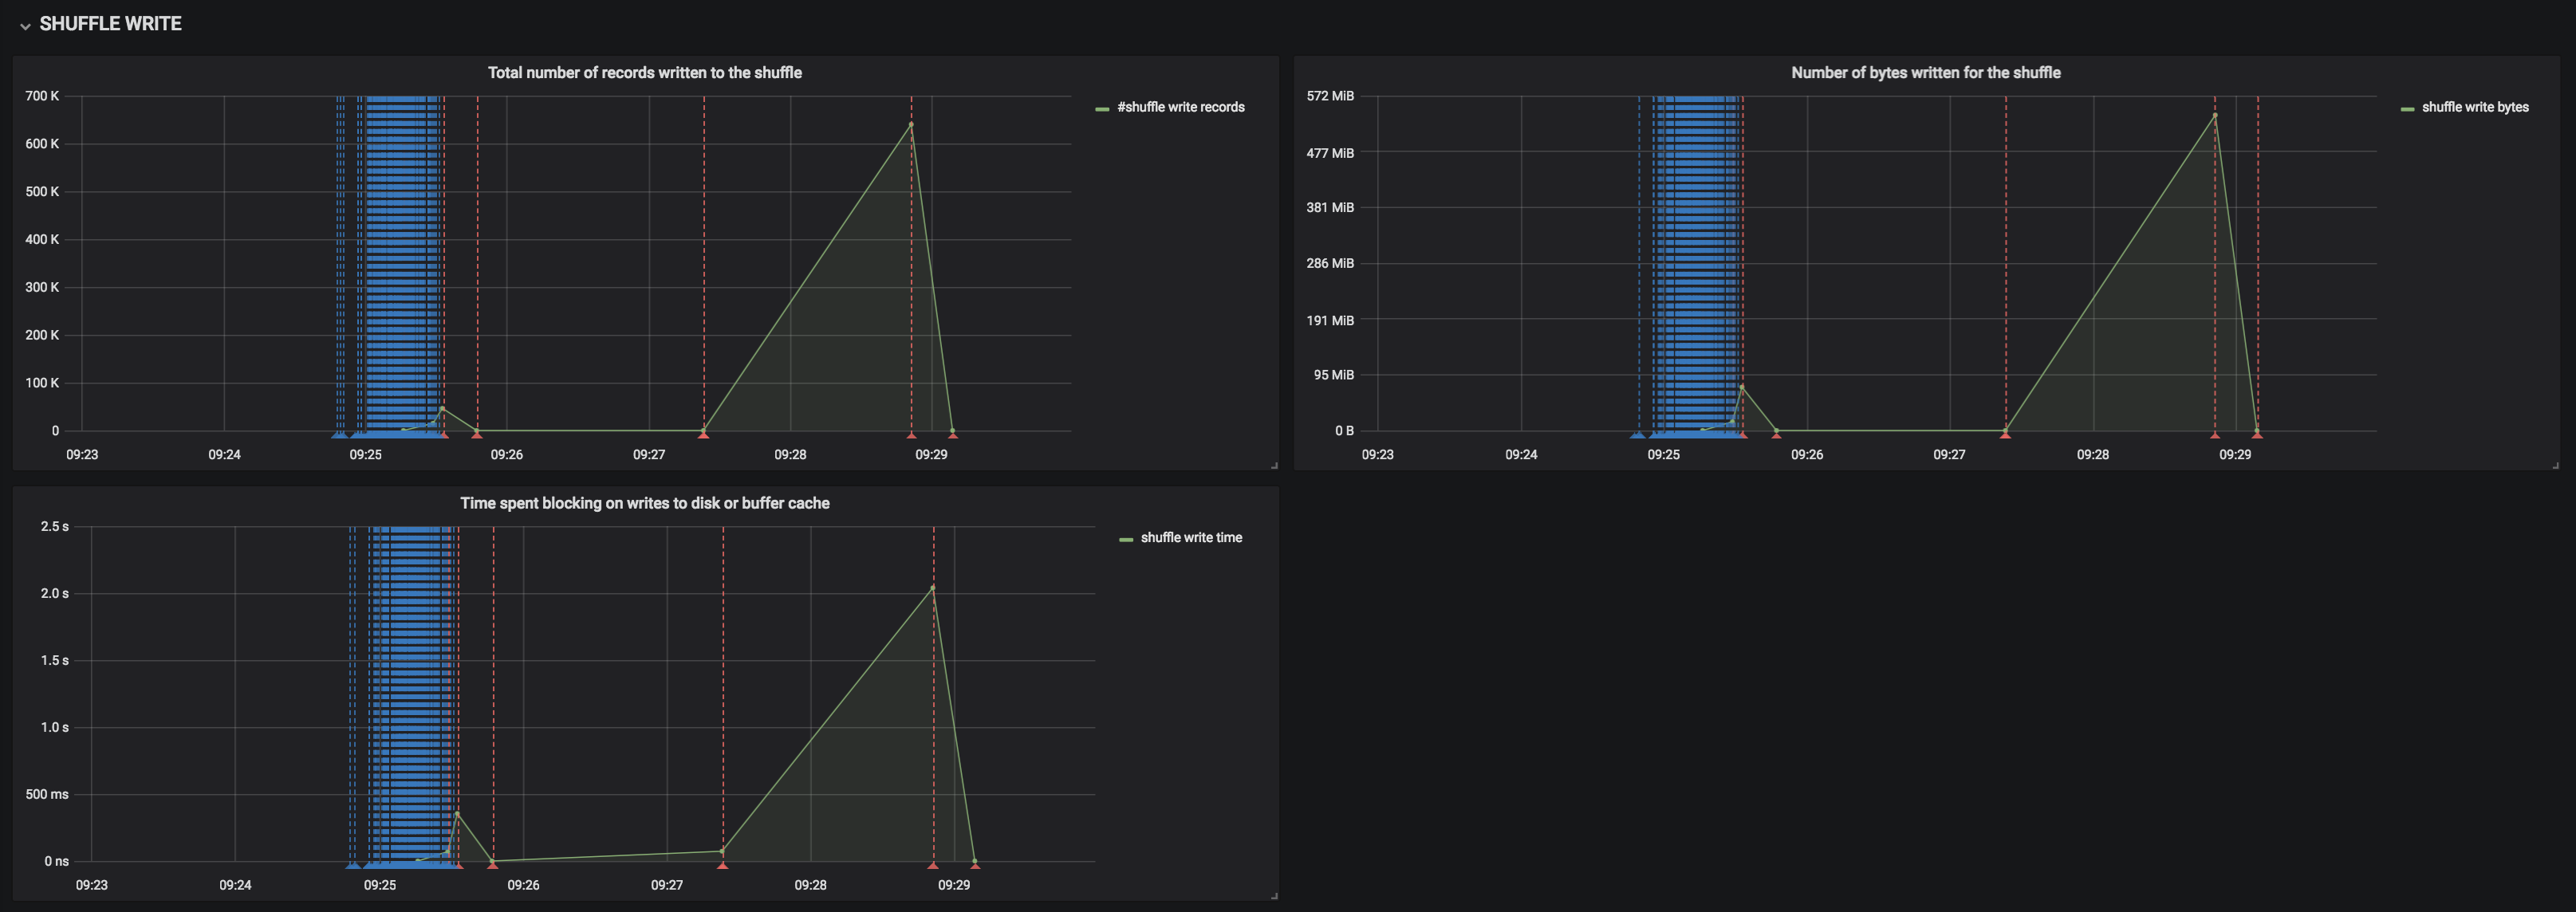Click color swatch beside 'shuffle write time'

click(1126, 539)
